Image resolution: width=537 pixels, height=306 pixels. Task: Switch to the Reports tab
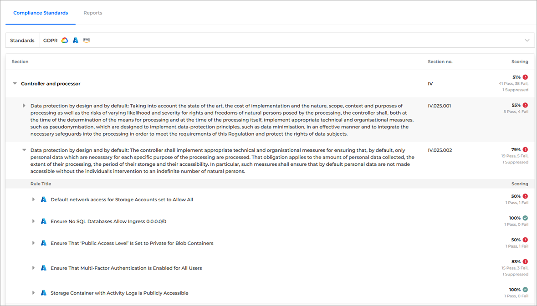92,13
